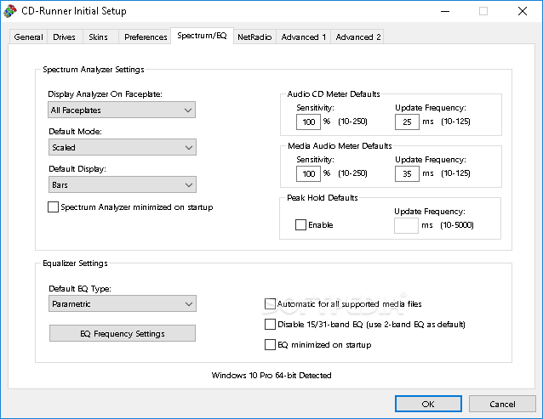Go to the Skins tab
The height and width of the screenshot is (419, 543).
(99, 37)
